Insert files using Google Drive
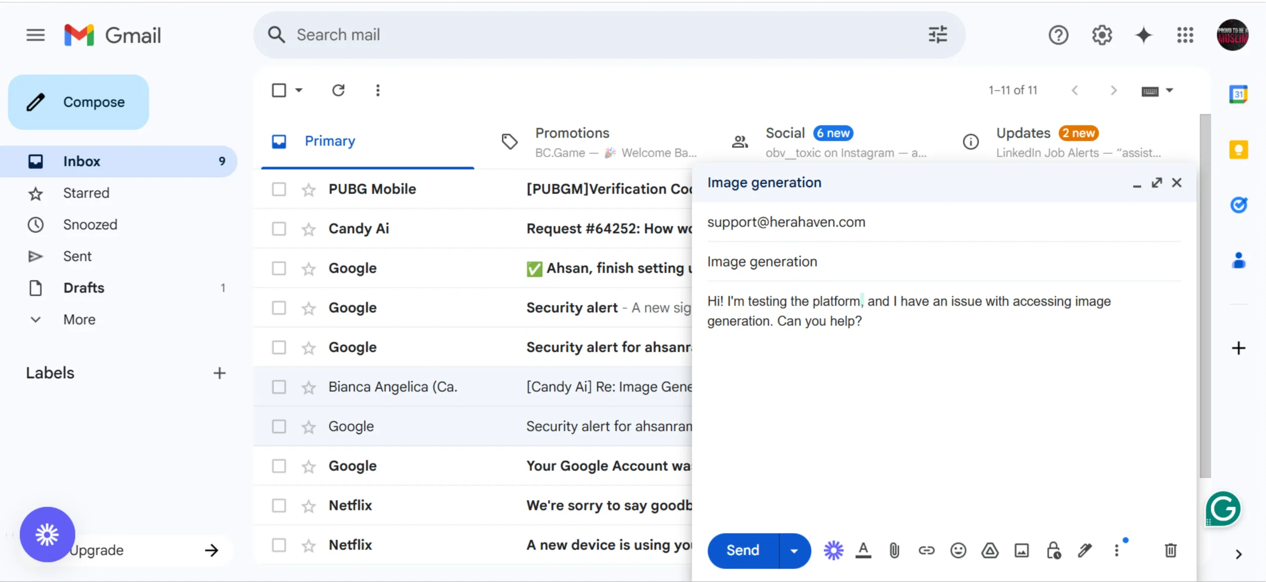 [x=990, y=550]
